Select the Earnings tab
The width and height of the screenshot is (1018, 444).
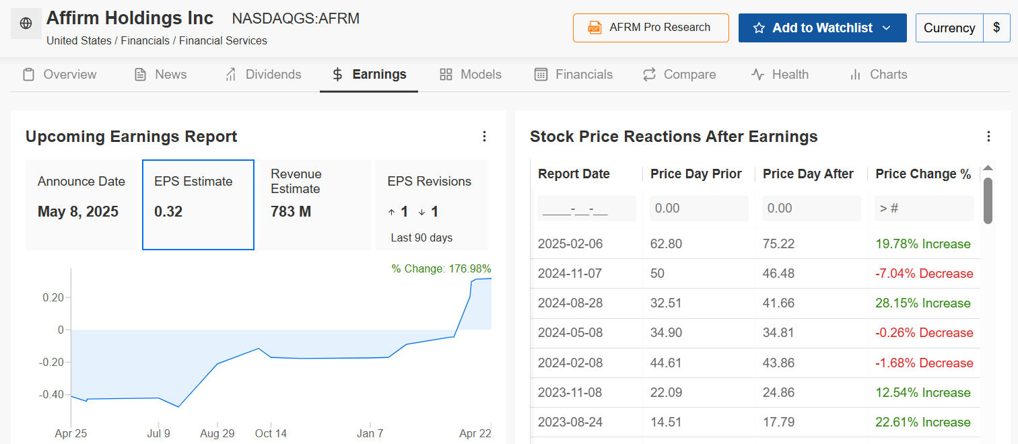pos(369,75)
